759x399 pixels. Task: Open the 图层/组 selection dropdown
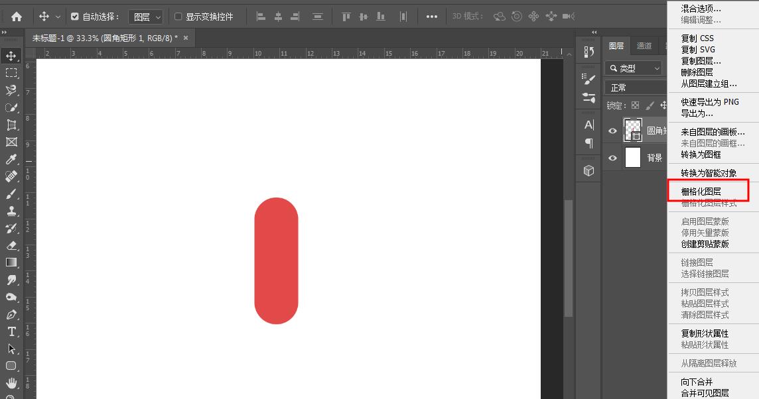(x=145, y=18)
